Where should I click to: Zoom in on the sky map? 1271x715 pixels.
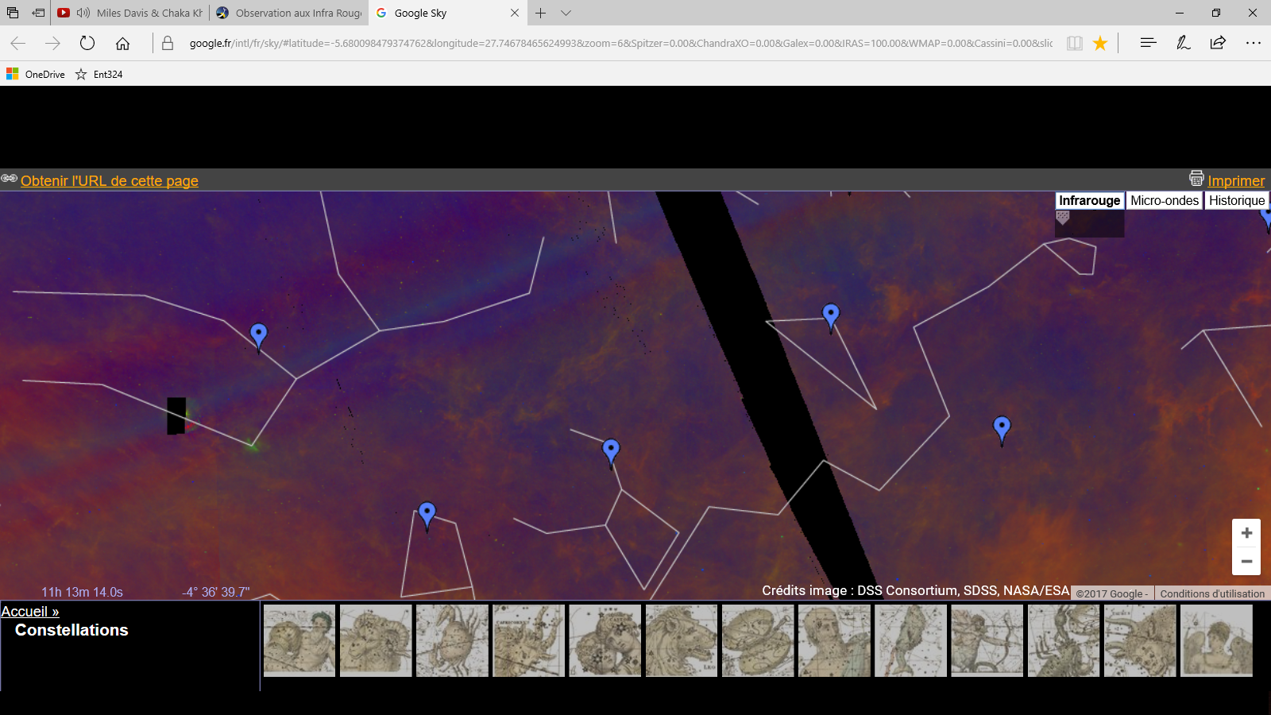pos(1246,533)
